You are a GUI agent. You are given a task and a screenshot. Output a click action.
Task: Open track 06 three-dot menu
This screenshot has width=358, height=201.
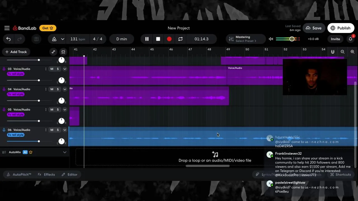point(46,130)
